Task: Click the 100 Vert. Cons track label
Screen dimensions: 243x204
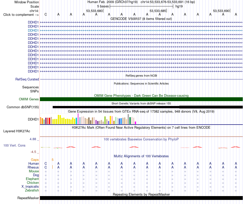Action: 14,145
